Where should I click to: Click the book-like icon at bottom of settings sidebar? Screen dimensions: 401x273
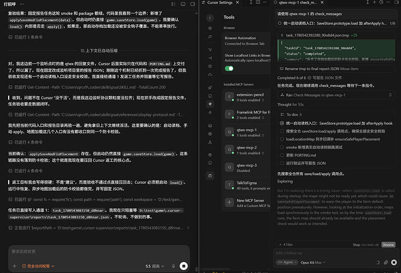click(210, 163)
